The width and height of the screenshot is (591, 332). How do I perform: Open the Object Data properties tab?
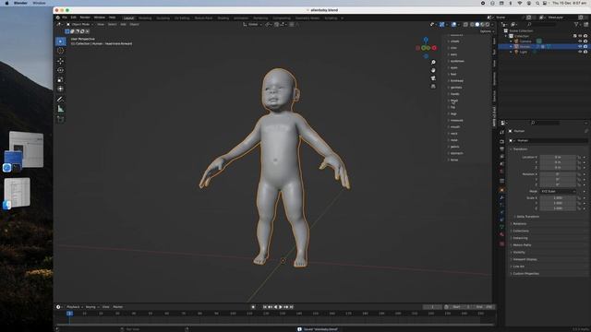[x=501, y=227]
